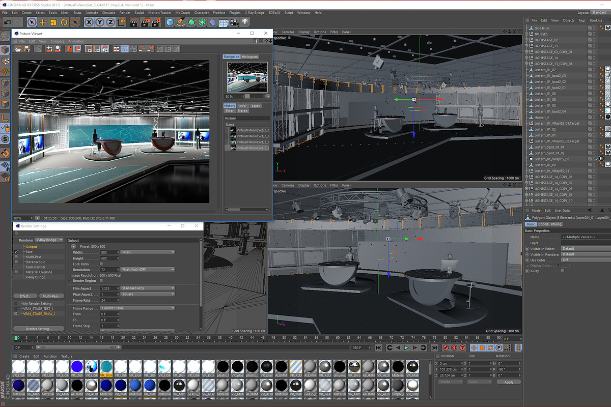This screenshot has height=407, width=611.
Task: Enable Material Override checkbox
Action: point(16,272)
